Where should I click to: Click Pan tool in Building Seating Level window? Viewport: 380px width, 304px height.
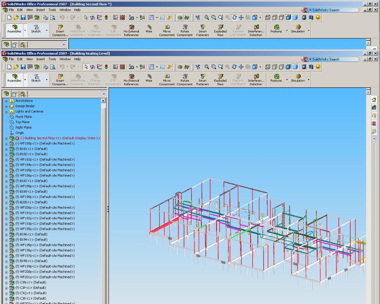[x=241, y=66]
